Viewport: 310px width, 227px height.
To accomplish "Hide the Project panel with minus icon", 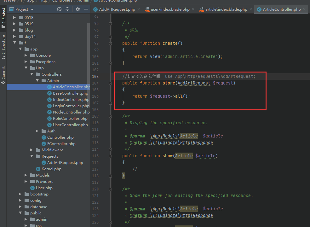I will click(86, 9).
